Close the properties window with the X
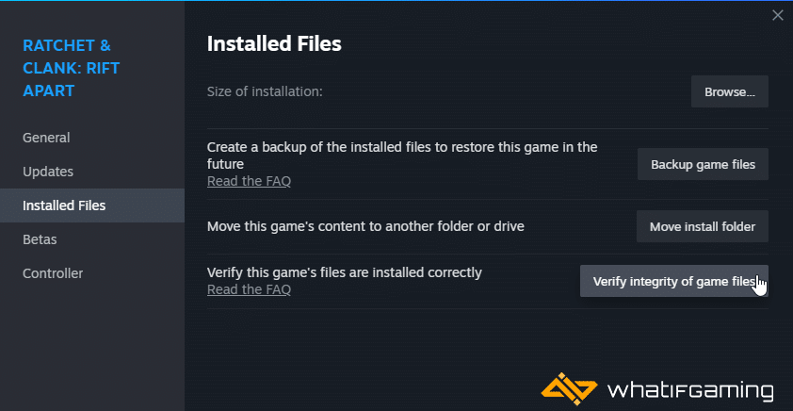Screen dimensions: 793x411 (x=777, y=16)
